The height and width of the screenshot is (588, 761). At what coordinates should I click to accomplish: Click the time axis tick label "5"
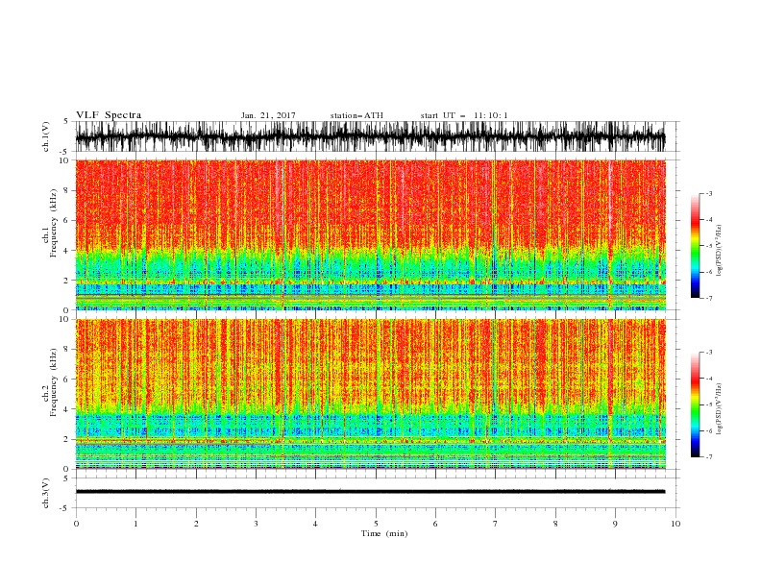coord(376,524)
